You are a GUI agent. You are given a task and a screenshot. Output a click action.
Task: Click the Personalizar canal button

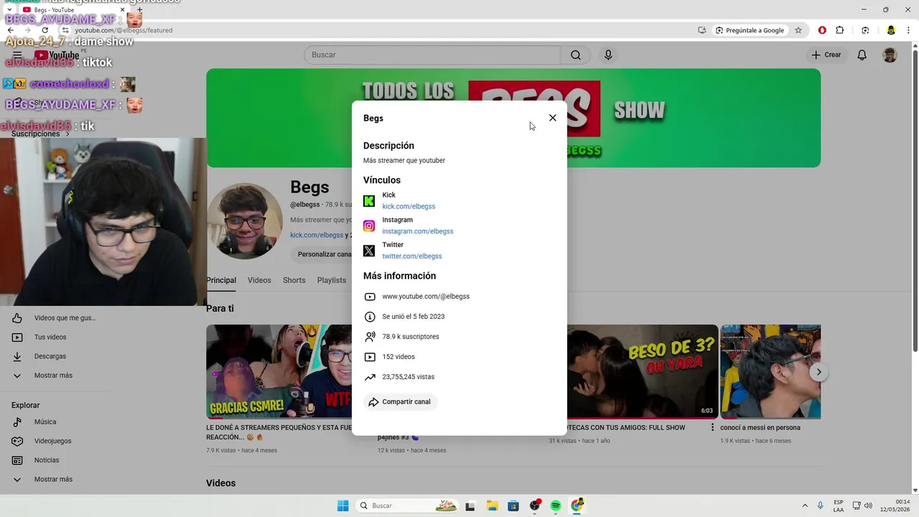coord(323,254)
